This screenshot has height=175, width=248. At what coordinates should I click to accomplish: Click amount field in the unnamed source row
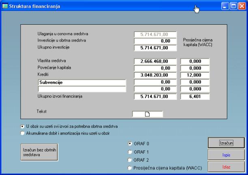[155, 89]
